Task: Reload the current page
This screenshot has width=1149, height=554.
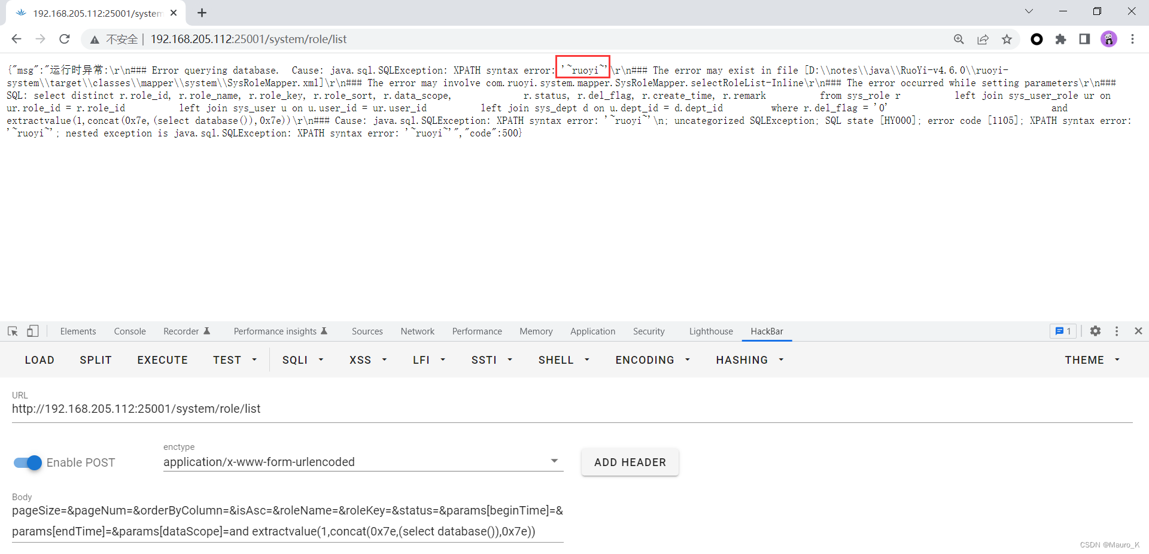Action: click(x=65, y=39)
